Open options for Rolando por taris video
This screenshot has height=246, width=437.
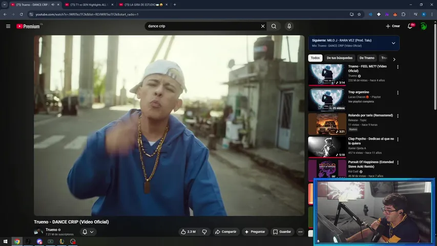(x=398, y=116)
